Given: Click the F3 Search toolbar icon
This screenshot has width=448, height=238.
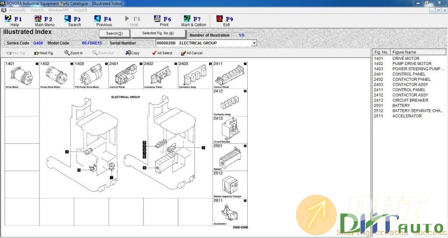Looking at the screenshot, I should (x=73, y=21).
